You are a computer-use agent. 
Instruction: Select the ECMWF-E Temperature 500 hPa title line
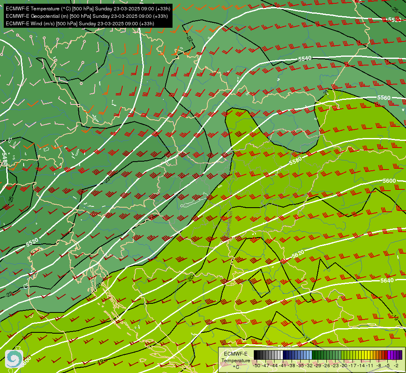pyautogui.click(x=88, y=9)
